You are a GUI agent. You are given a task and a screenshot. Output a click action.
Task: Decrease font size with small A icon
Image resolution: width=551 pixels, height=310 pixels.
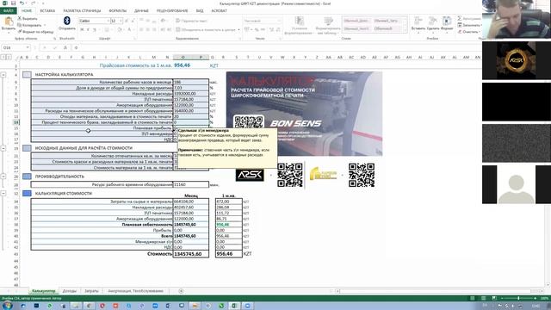pyautogui.click(x=133, y=21)
